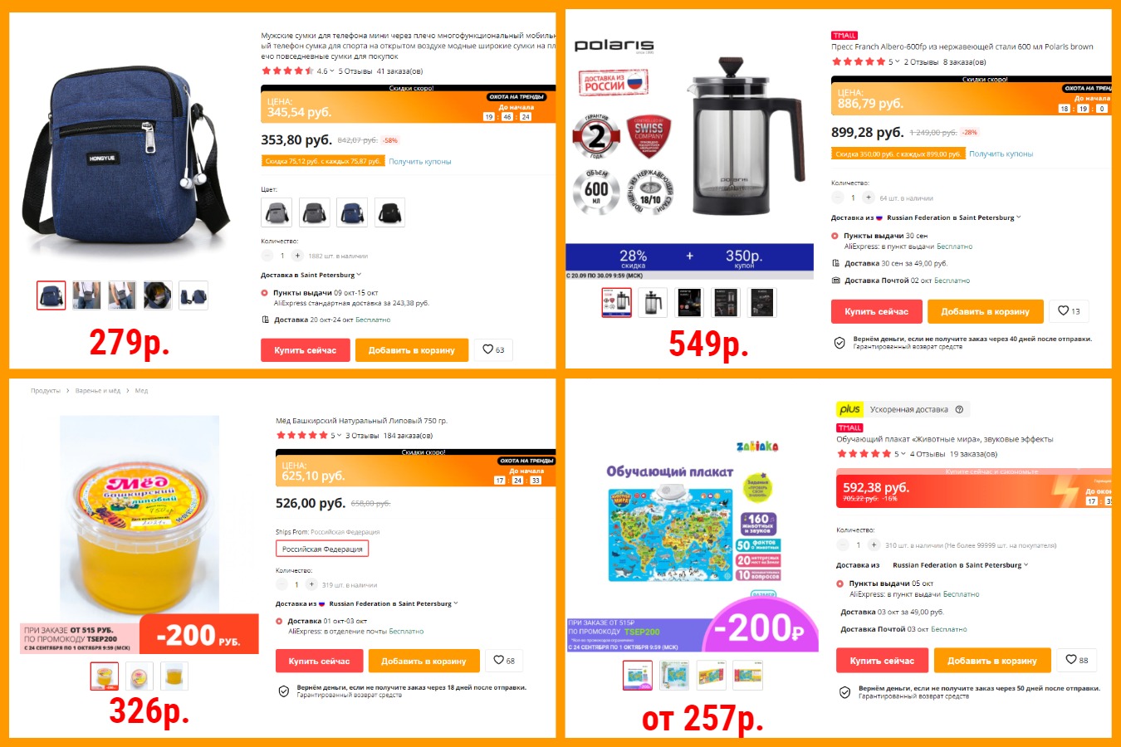
Task: Click the heart wishlist icon showing 63
Action: pyautogui.click(x=494, y=350)
